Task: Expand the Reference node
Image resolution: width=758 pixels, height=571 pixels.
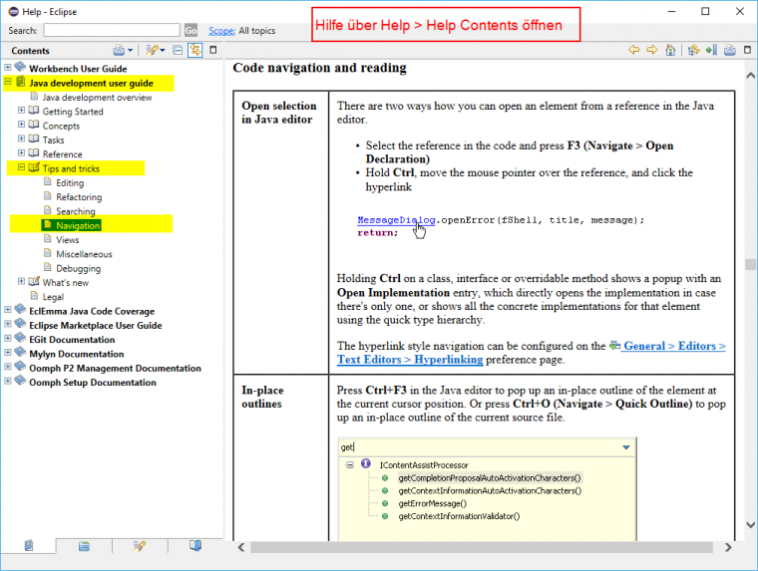Action: click(x=21, y=152)
